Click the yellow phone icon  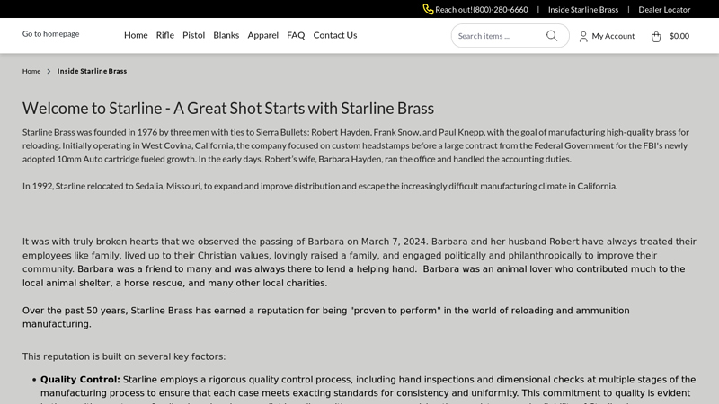click(x=428, y=9)
